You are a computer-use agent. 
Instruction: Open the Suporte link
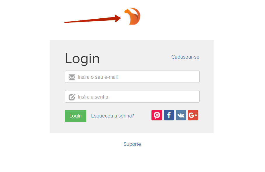pos(132,144)
